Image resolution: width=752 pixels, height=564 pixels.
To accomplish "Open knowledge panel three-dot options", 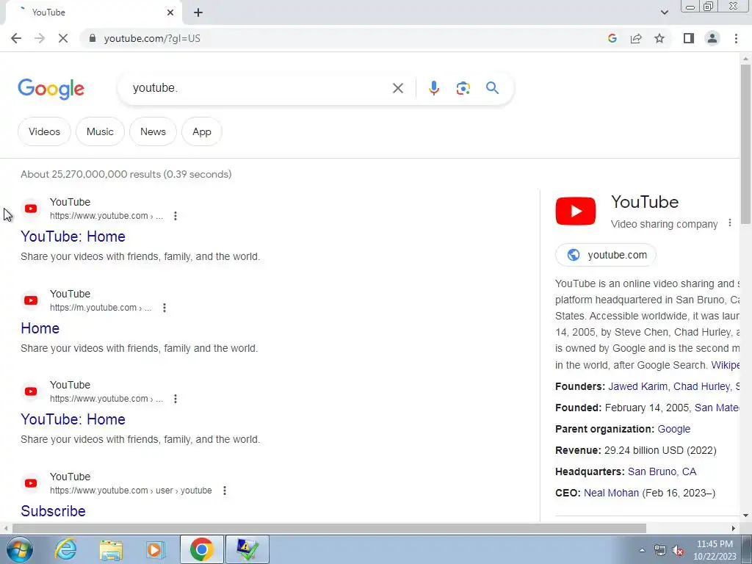I will (x=729, y=223).
